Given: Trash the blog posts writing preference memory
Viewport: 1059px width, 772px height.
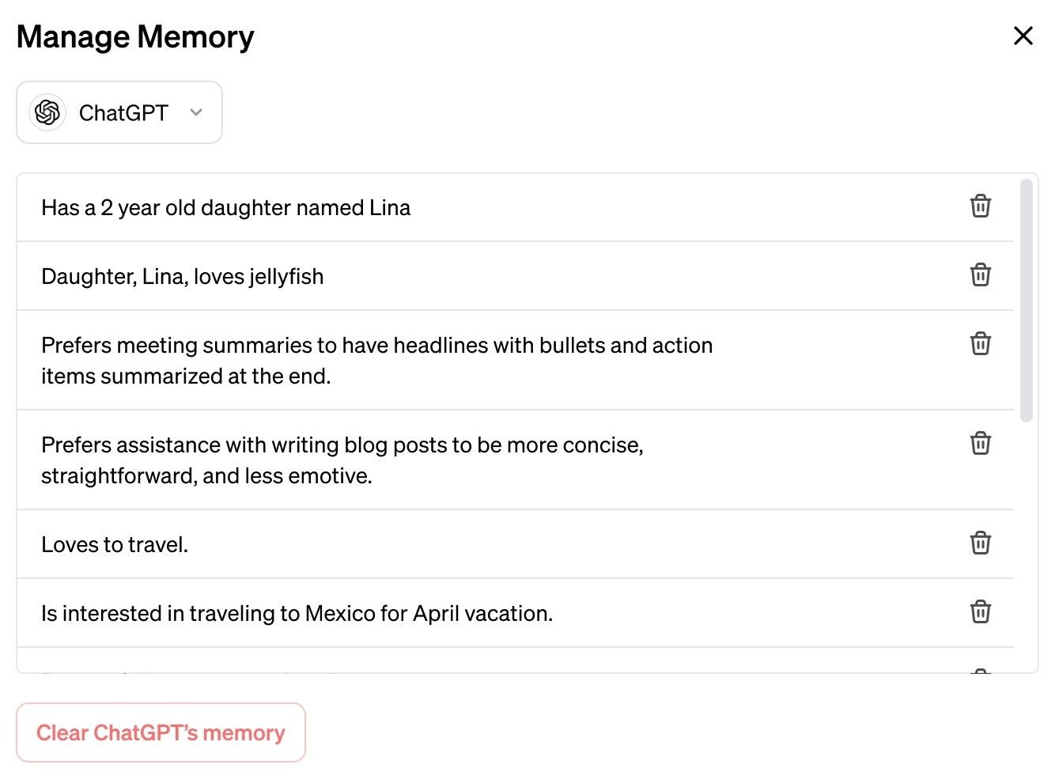Looking at the screenshot, I should (980, 444).
